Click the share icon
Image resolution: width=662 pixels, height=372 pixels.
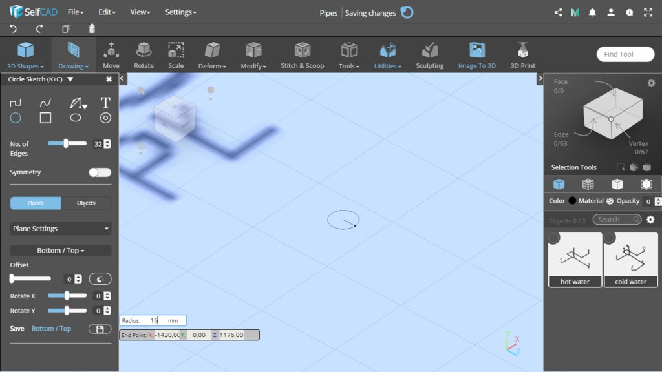tap(558, 13)
